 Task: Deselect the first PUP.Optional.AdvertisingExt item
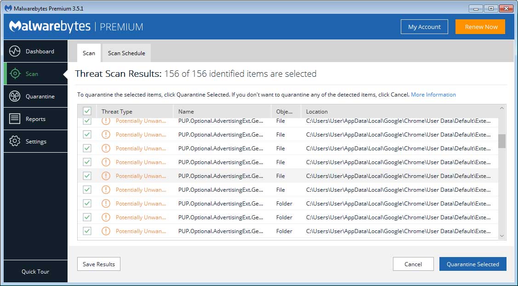[x=87, y=120]
